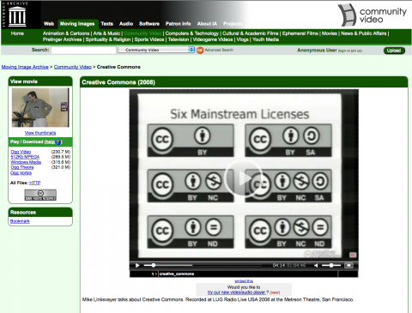Click Community Video breadcrumb link

73,67
